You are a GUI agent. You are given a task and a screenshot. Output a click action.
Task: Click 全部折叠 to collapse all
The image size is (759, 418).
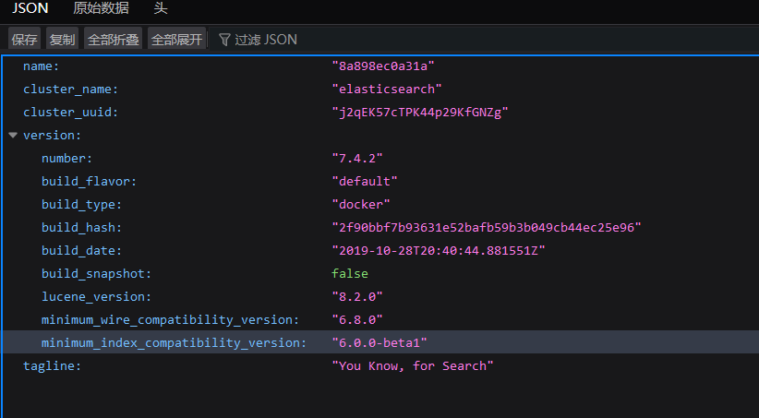(113, 39)
